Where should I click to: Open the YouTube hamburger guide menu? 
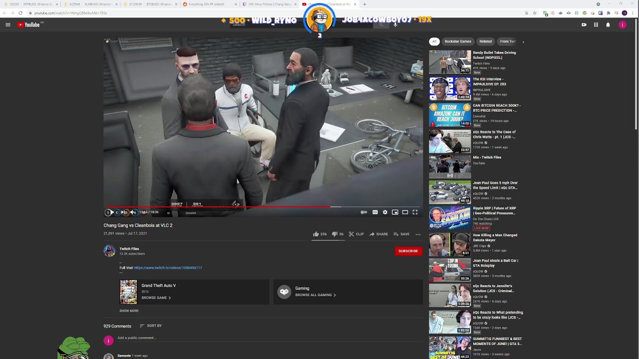point(8,24)
